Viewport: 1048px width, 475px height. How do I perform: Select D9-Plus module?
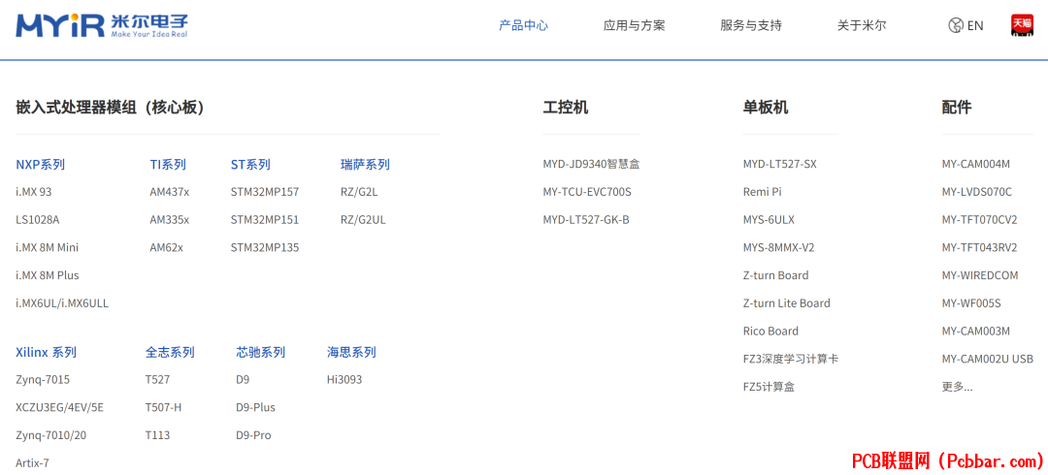coord(255,407)
